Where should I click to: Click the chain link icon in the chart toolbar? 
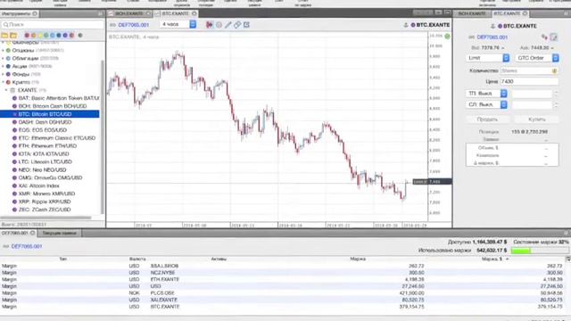coord(237,25)
